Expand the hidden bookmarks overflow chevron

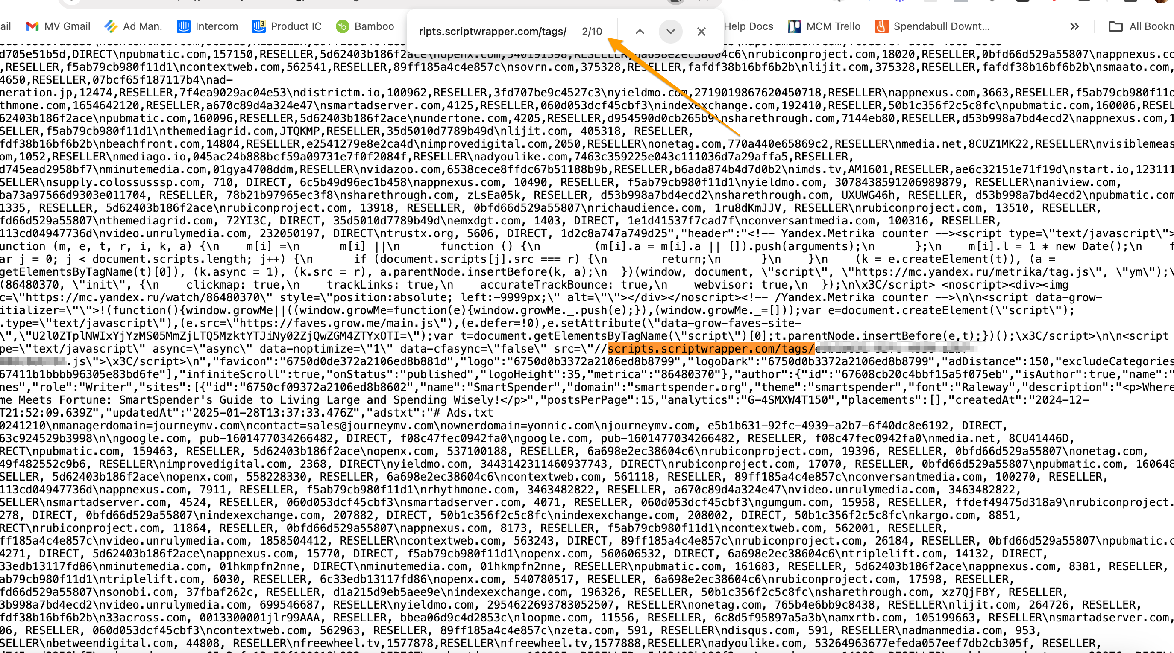coord(1074,26)
